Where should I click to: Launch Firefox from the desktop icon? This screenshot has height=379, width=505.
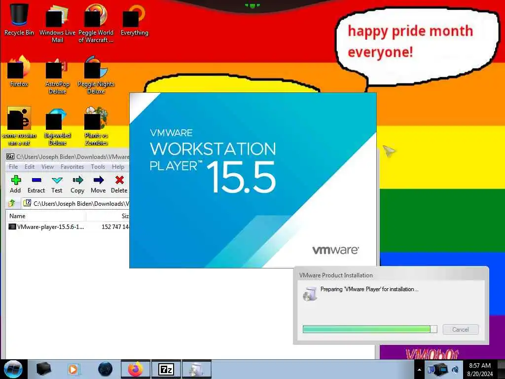point(19,71)
